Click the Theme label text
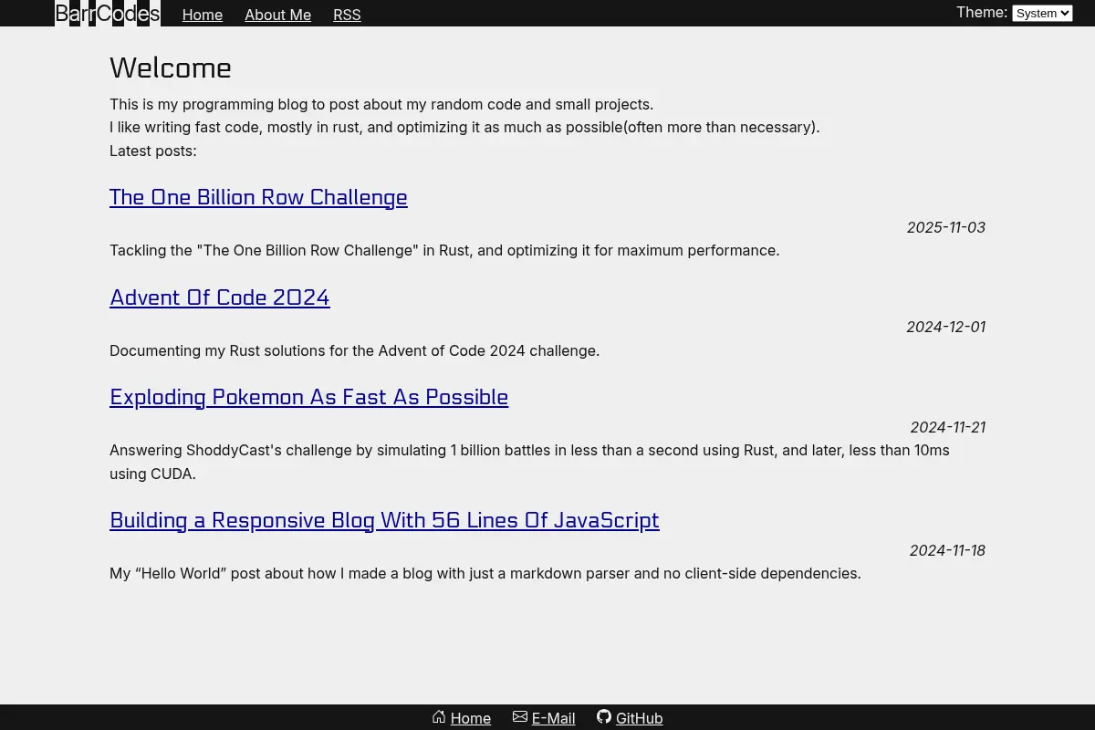1095x730 pixels. (x=982, y=12)
